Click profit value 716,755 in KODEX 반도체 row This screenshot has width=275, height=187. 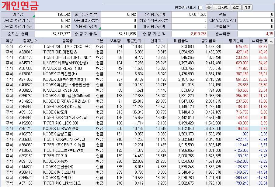point(242,112)
